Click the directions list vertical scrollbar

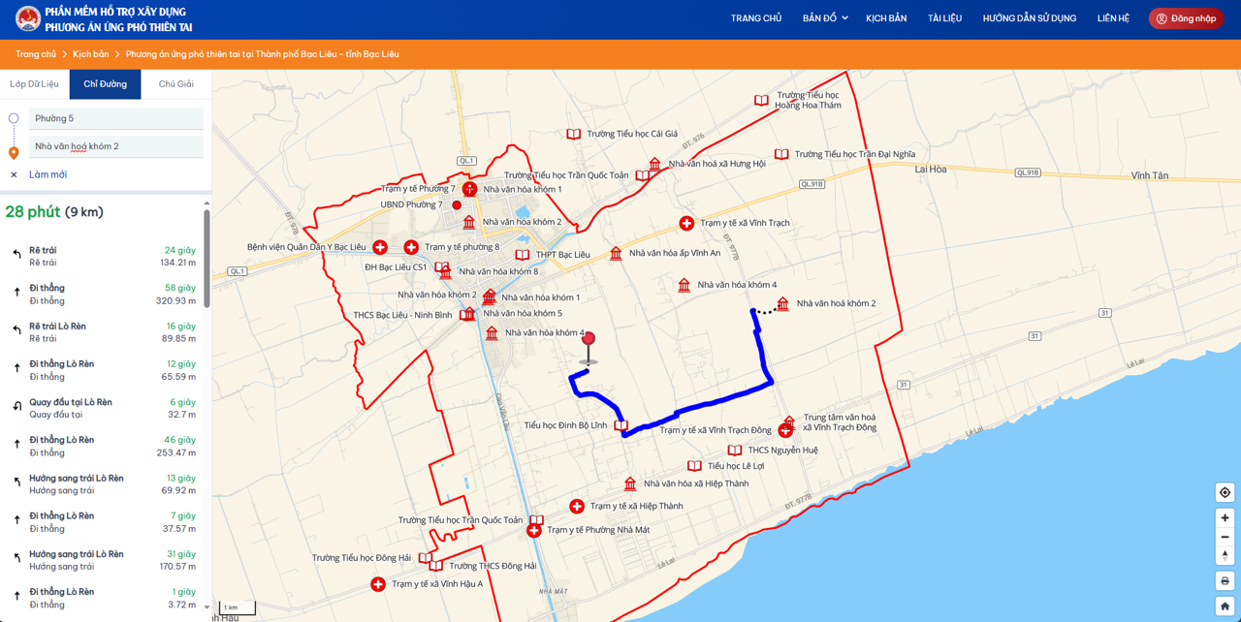point(207,257)
